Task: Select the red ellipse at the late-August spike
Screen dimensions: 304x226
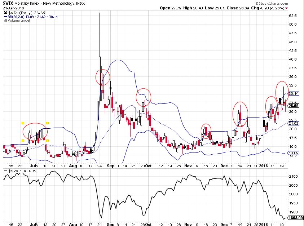Action: click(x=103, y=76)
